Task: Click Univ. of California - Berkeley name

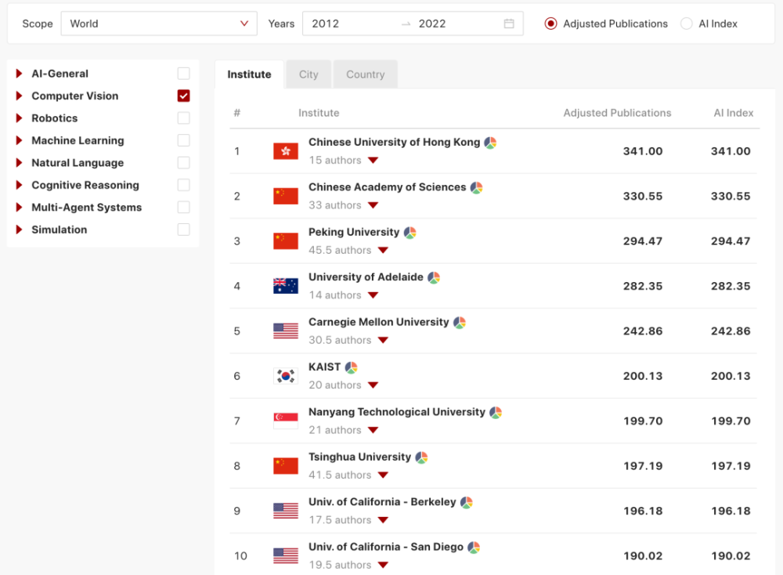Action: tap(382, 502)
